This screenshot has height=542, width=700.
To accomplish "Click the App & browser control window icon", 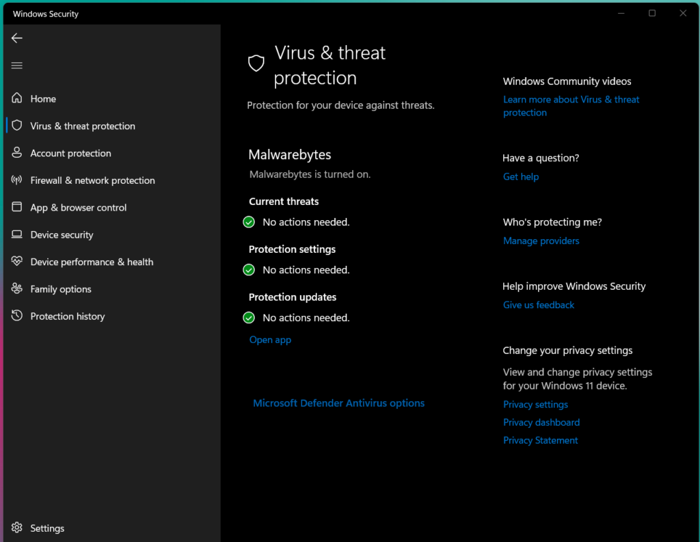I will [x=17, y=206].
